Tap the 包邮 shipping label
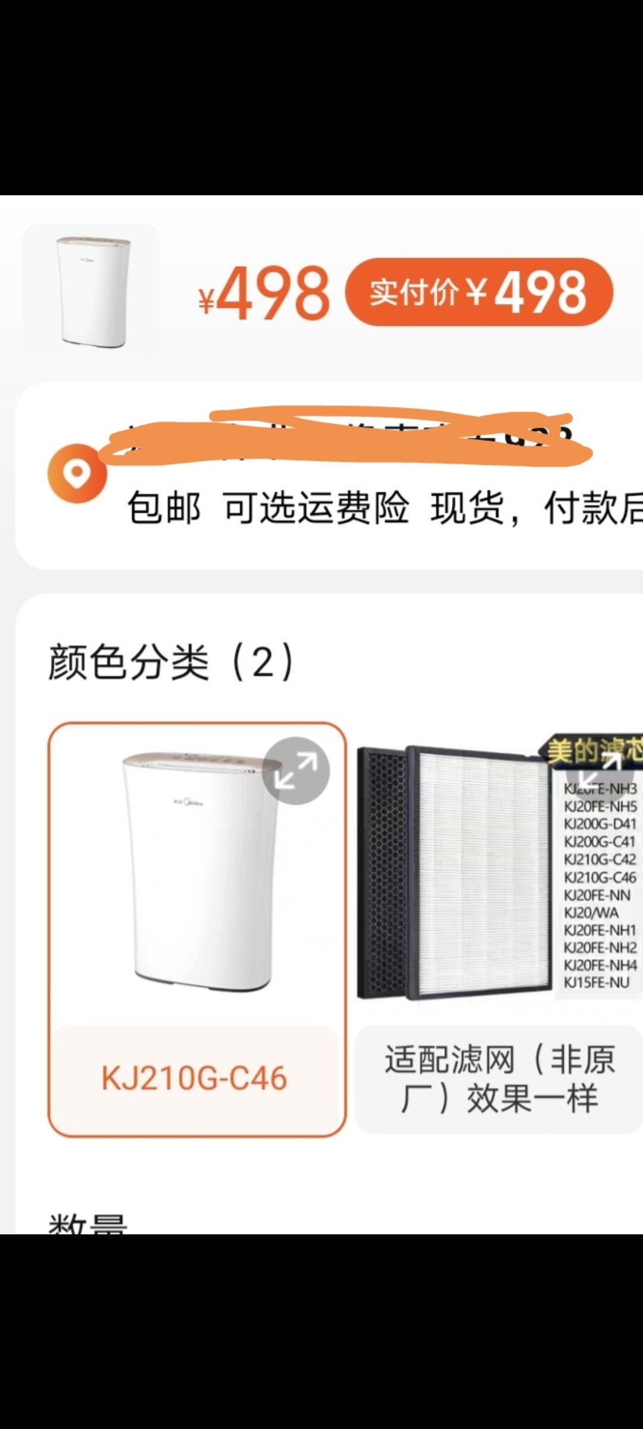Viewport: 643px width, 1429px height. click(x=164, y=508)
